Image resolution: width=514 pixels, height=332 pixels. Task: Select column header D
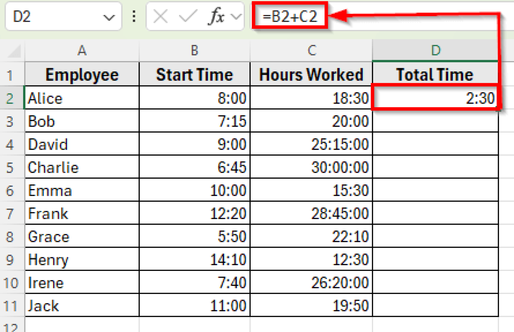pyautogui.click(x=435, y=51)
